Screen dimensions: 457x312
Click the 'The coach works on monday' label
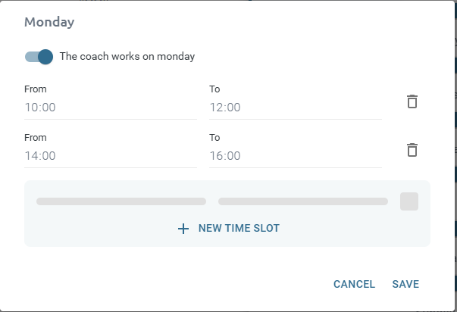[x=127, y=57]
